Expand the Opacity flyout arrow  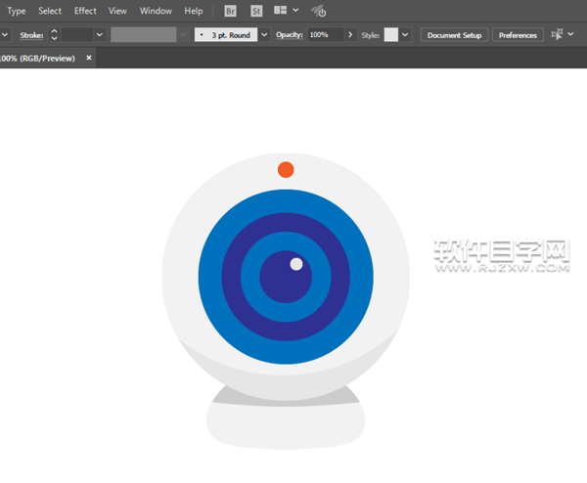click(x=350, y=34)
